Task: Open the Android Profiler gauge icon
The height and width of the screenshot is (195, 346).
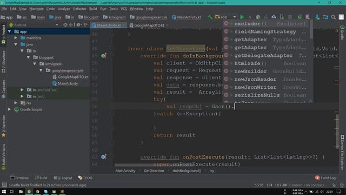Action: coord(274,17)
